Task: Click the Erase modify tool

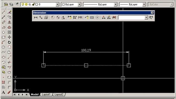Action: (x=9, y=12)
